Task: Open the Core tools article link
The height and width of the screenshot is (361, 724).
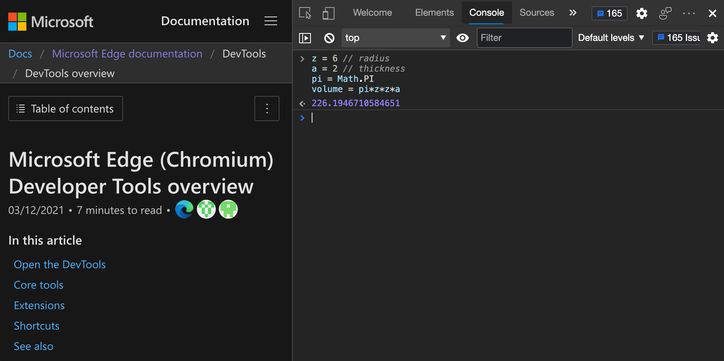Action: click(38, 285)
